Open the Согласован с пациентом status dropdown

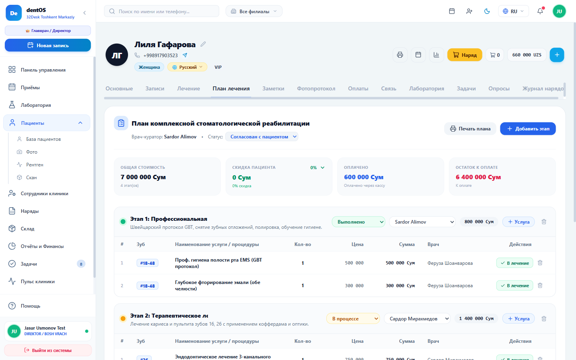262,137
